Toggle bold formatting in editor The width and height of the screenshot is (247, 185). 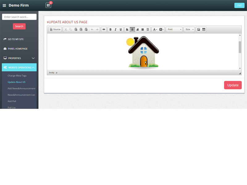(x=111, y=30)
